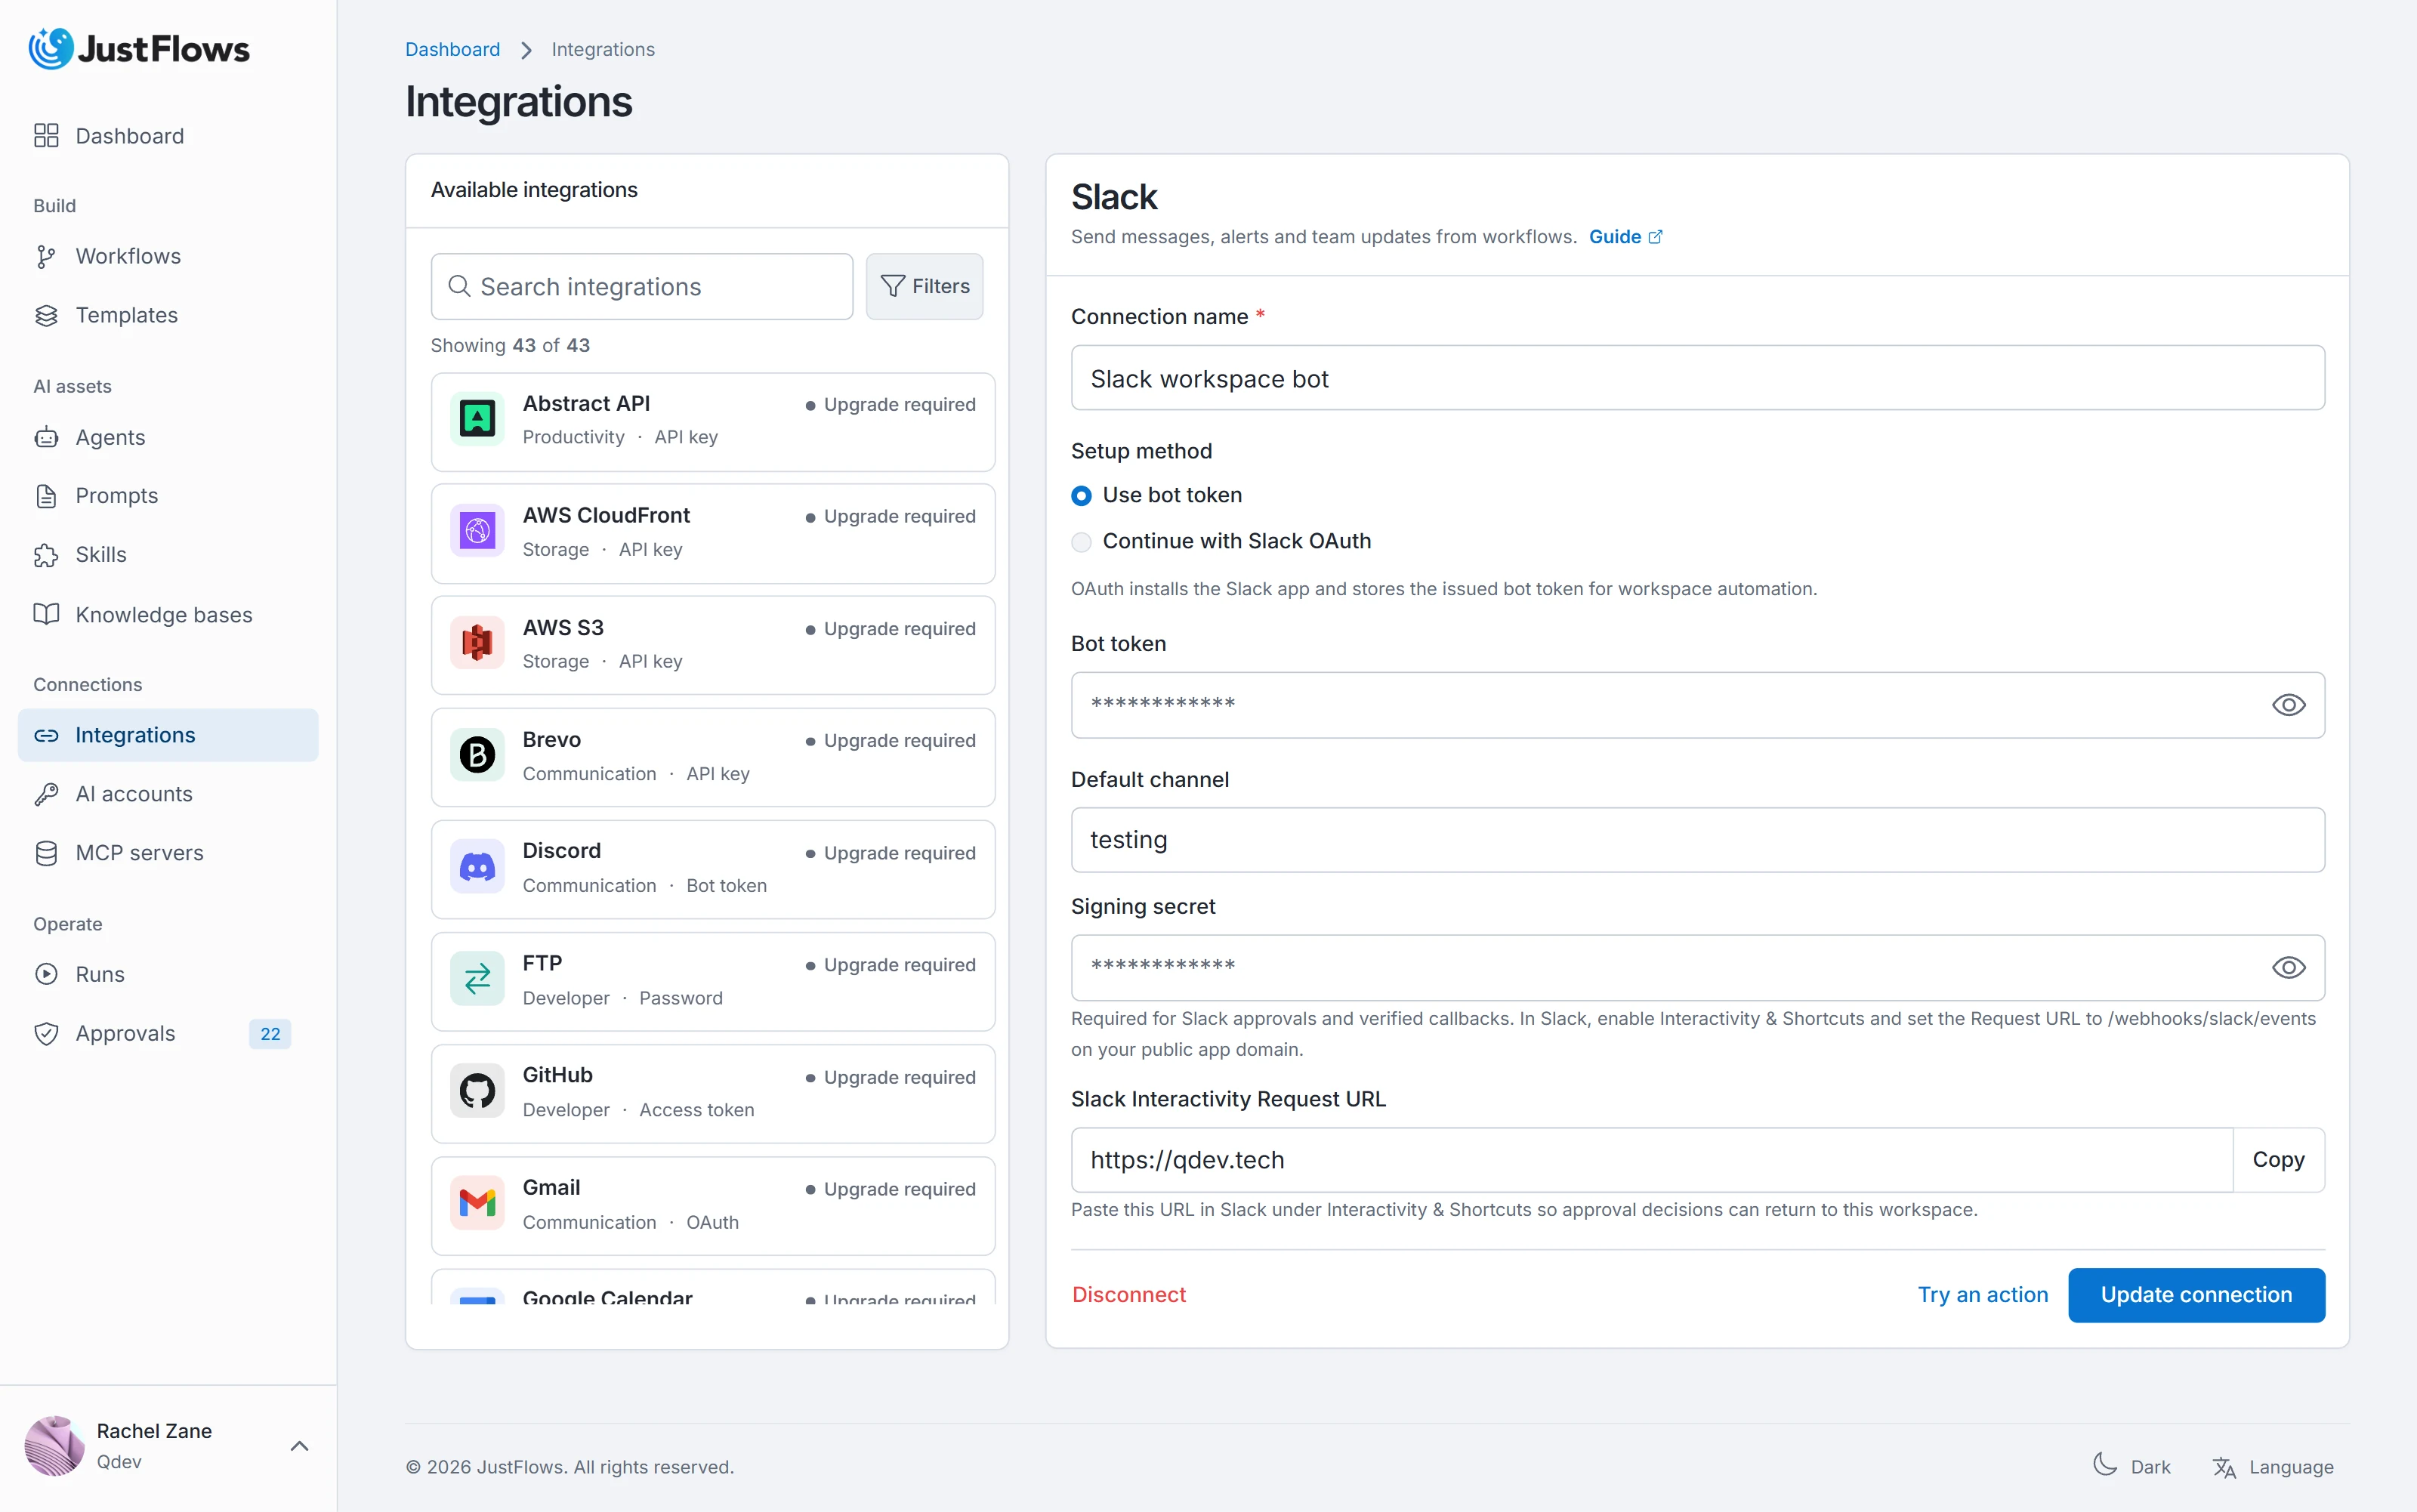Click the Disconnect link

point(1128,1295)
